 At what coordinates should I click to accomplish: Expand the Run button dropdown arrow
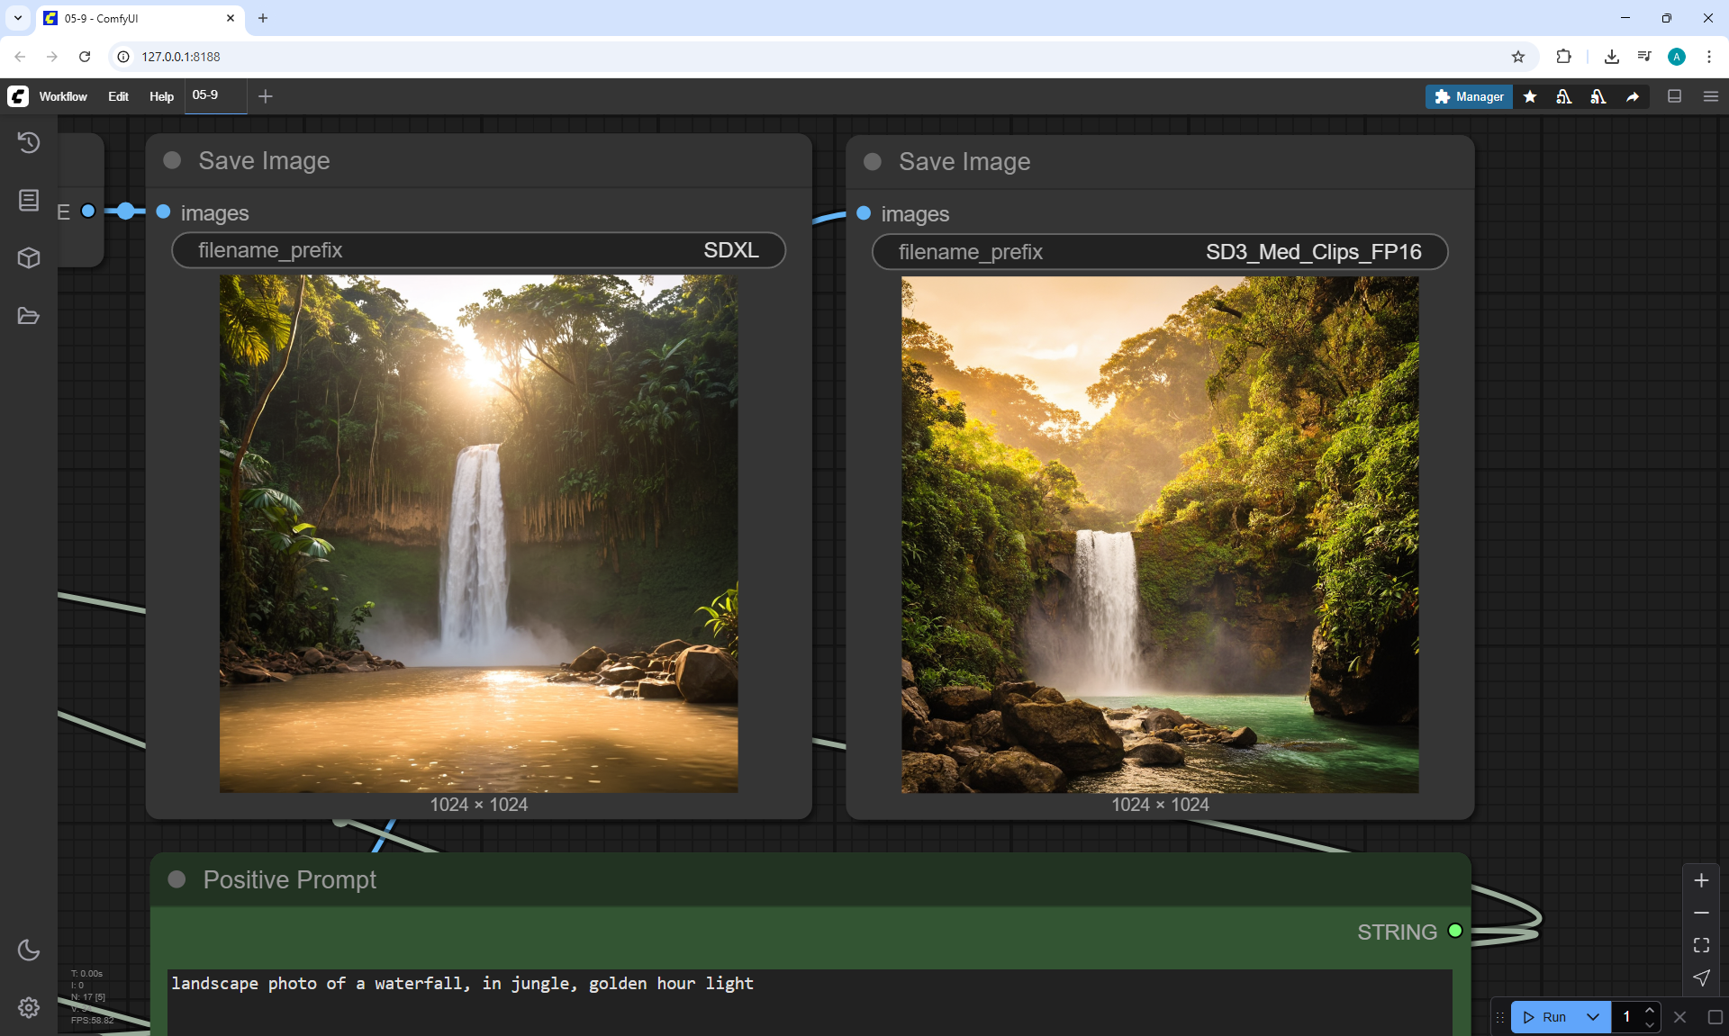click(1593, 1017)
